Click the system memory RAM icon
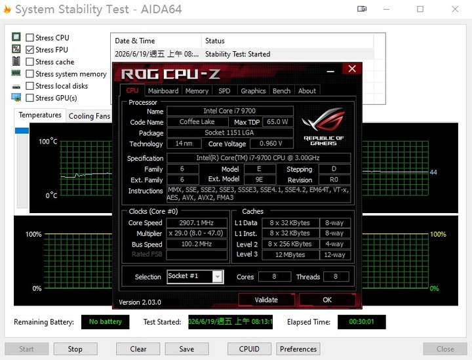The width and height of the screenshot is (472, 360). (x=16, y=73)
